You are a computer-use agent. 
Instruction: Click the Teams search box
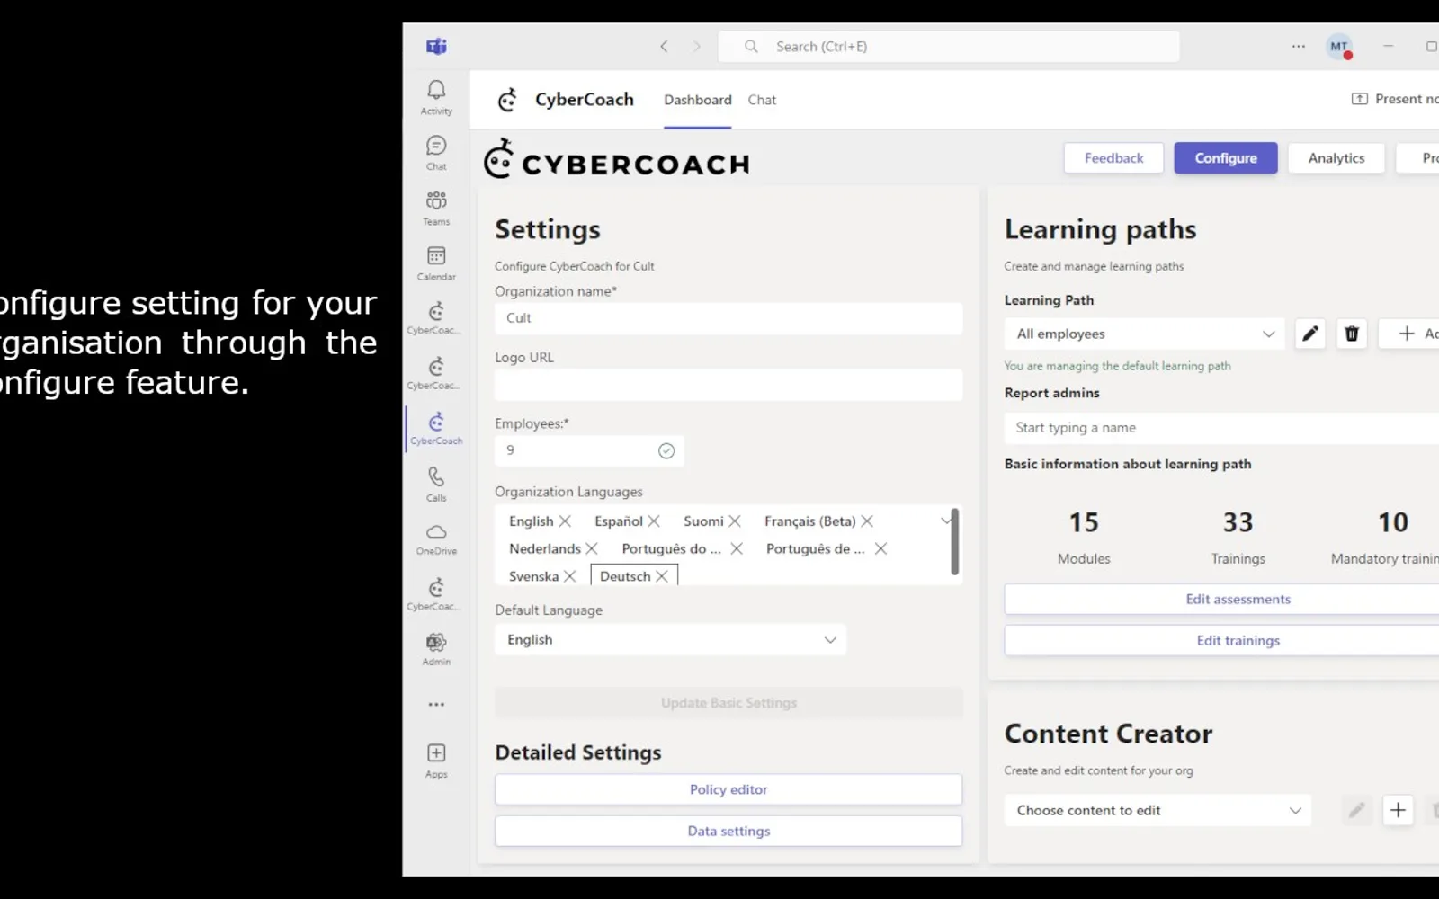(949, 47)
